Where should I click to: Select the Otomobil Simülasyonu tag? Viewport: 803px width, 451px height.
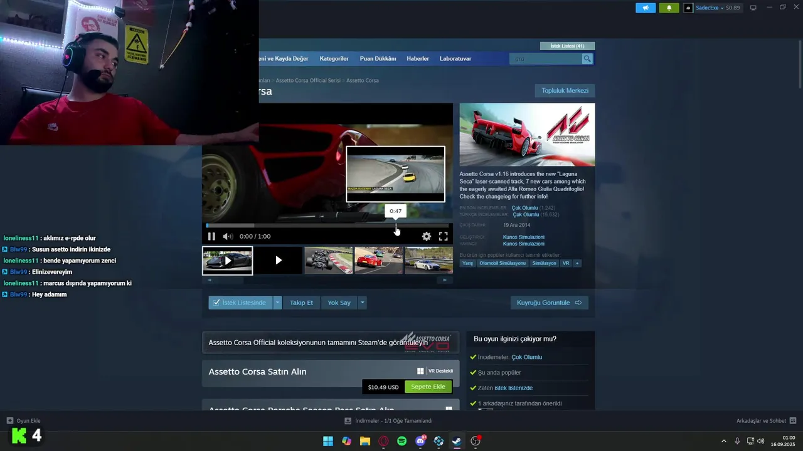(503, 263)
